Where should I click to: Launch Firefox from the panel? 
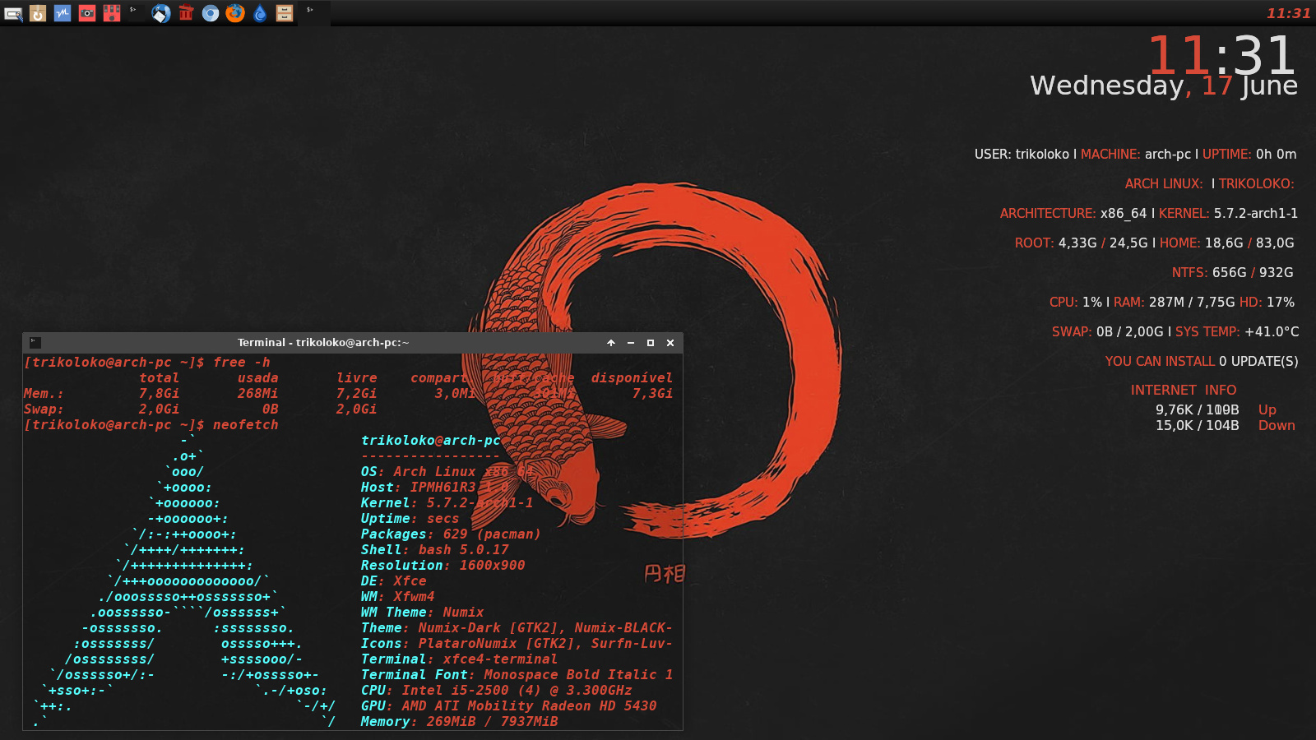[x=235, y=13]
